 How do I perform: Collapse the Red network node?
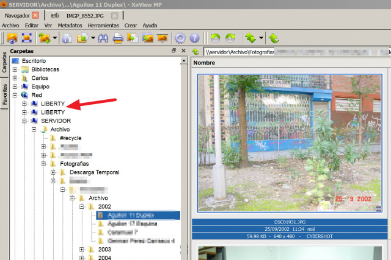click(x=15, y=95)
